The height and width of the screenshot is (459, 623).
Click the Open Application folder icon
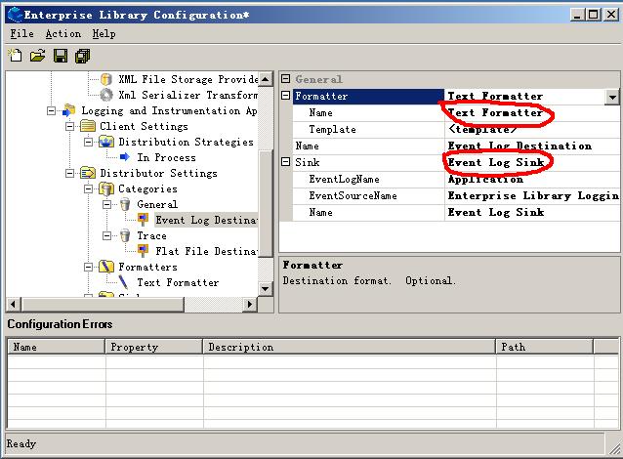37,57
